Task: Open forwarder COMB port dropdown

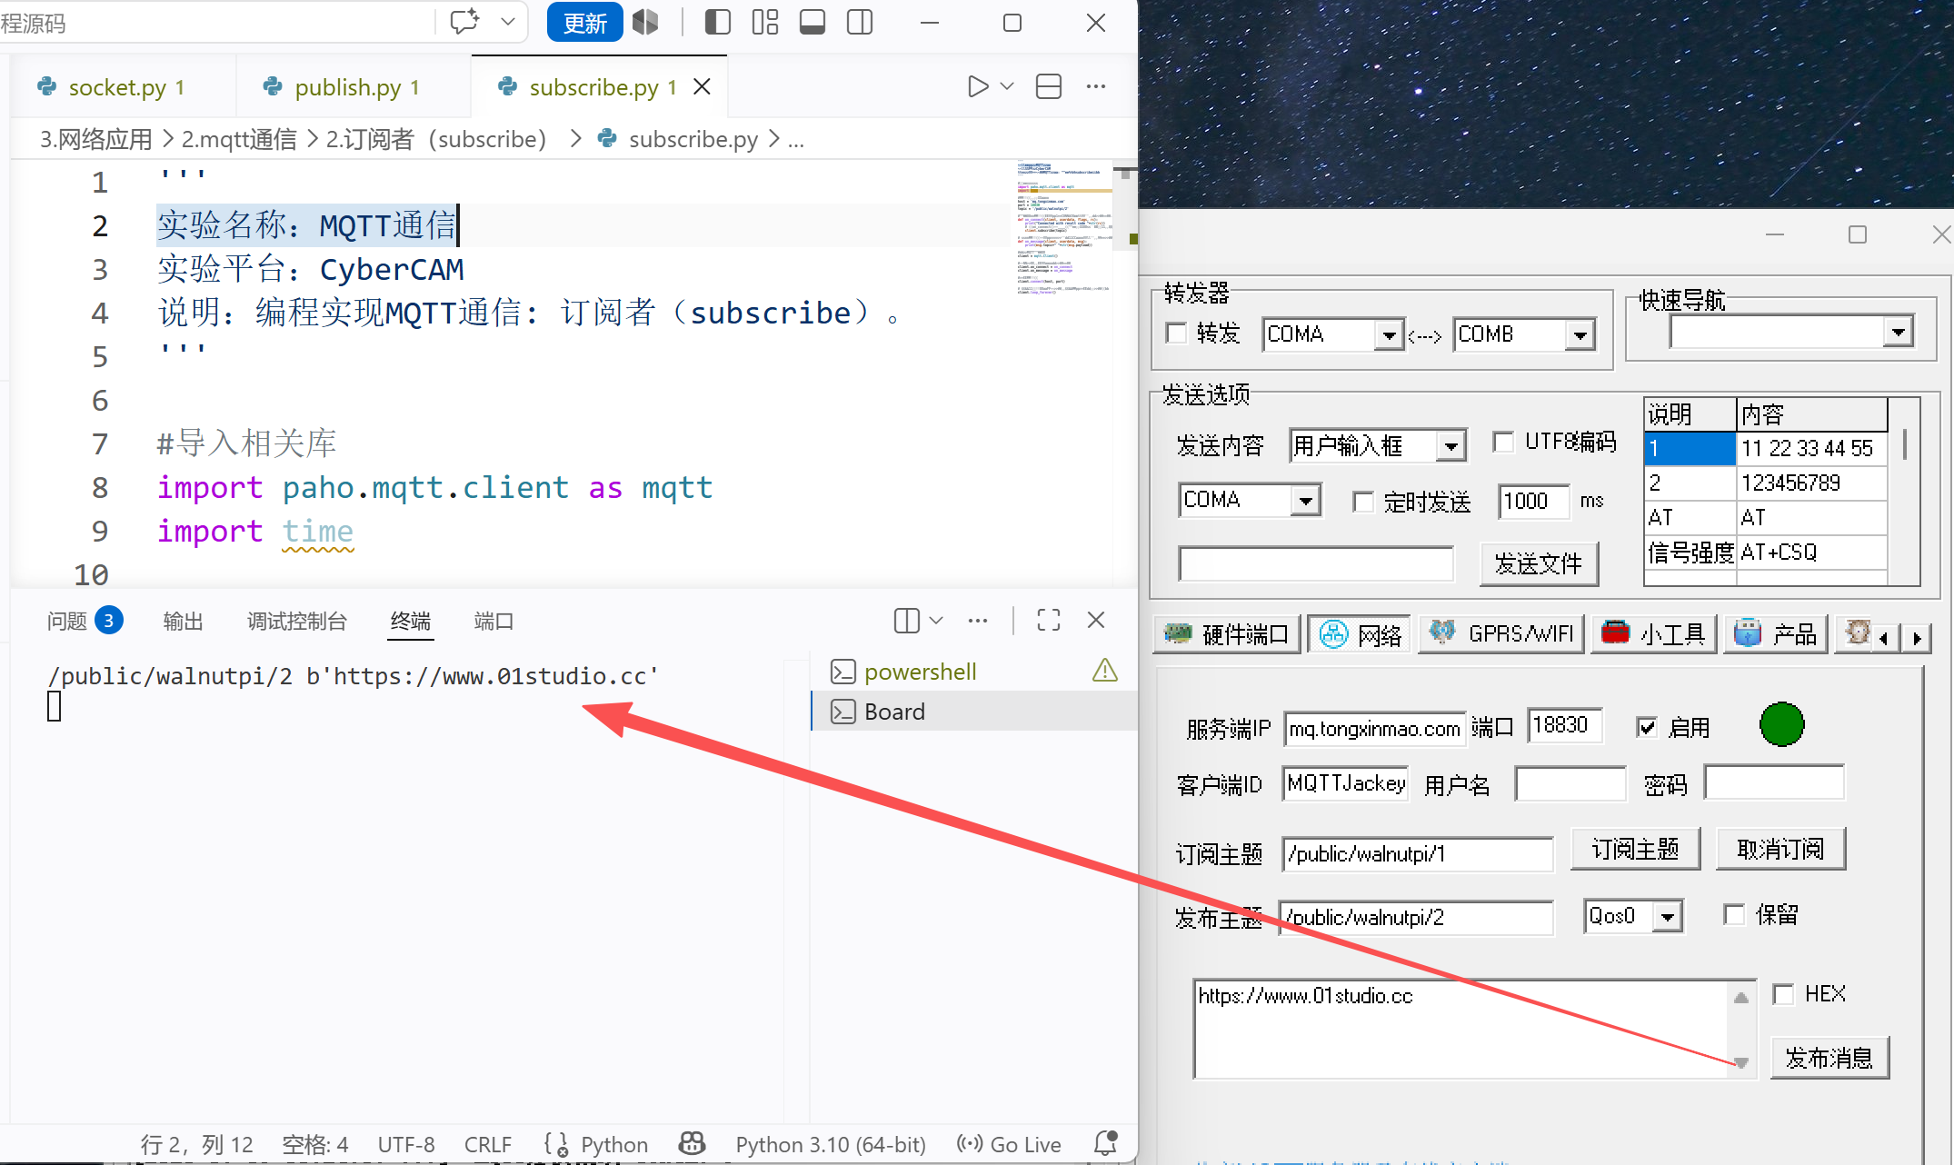Action: coord(1580,335)
